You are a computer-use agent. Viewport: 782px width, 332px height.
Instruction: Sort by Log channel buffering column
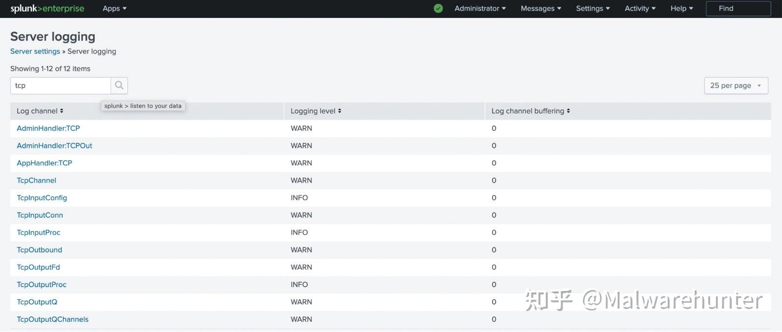point(531,111)
